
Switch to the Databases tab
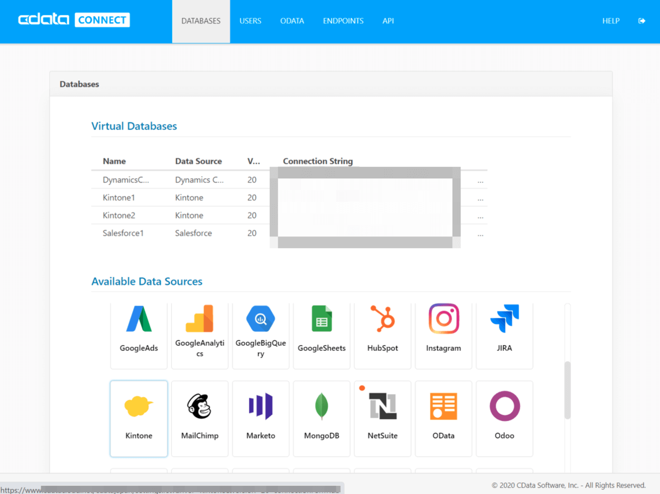point(201,21)
